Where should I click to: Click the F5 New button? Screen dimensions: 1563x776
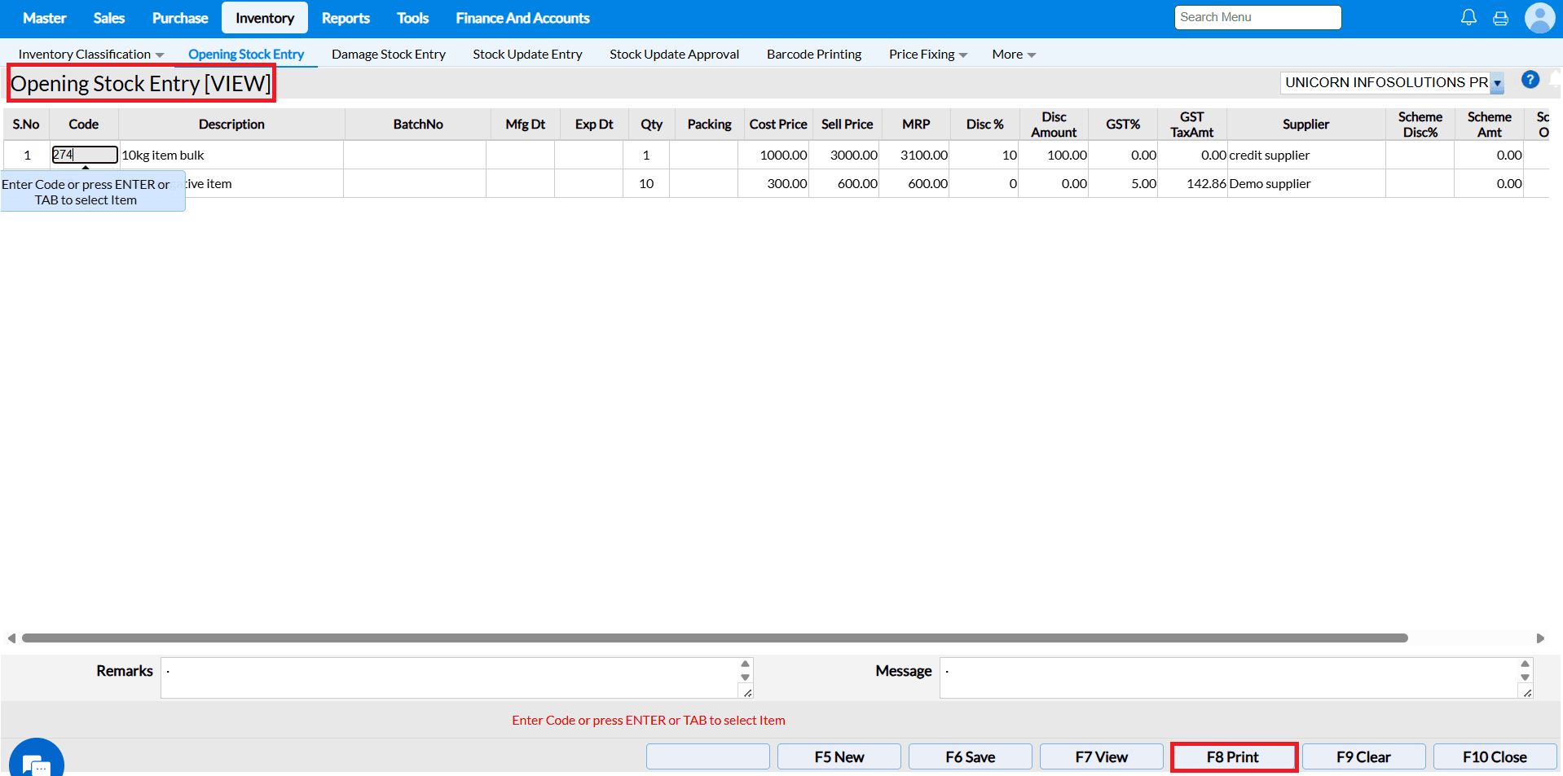tap(839, 756)
